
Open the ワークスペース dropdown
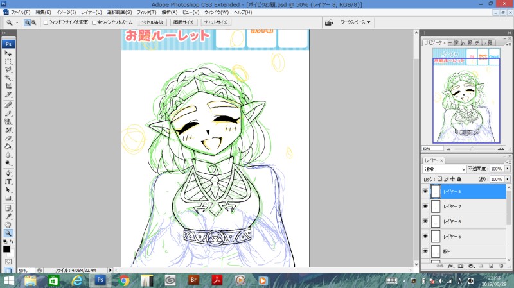(355, 22)
